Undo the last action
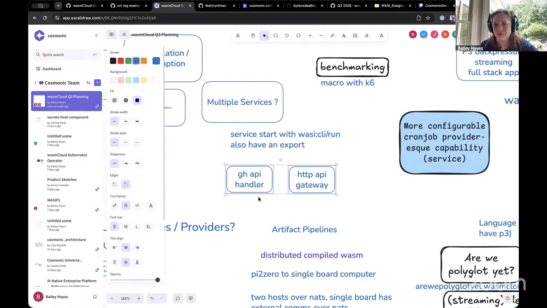The width and height of the screenshot is (547, 308). click(x=152, y=298)
